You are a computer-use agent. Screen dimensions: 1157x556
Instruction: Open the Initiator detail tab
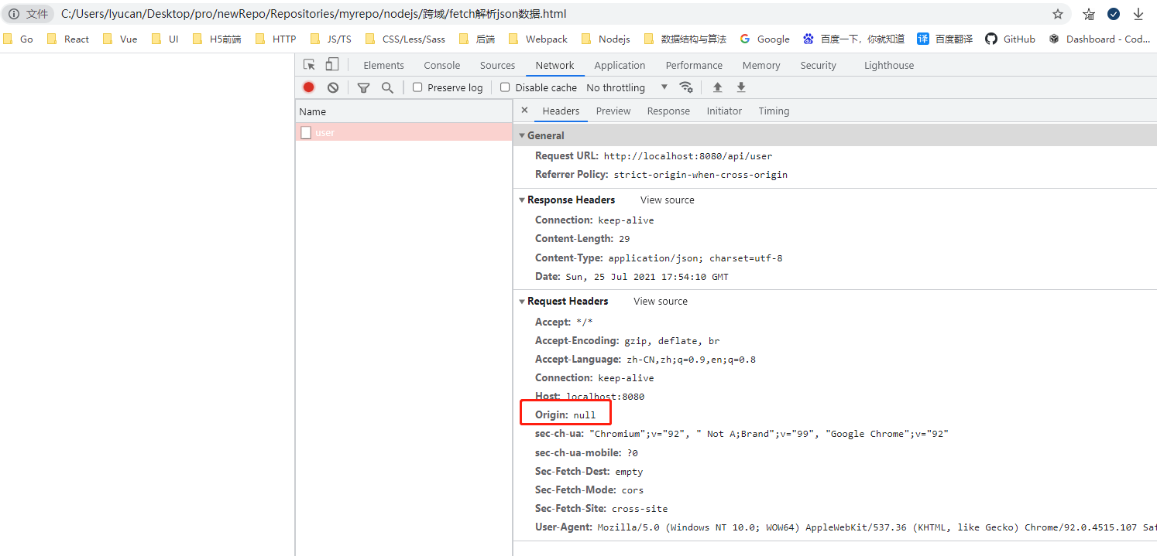(x=724, y=111)
